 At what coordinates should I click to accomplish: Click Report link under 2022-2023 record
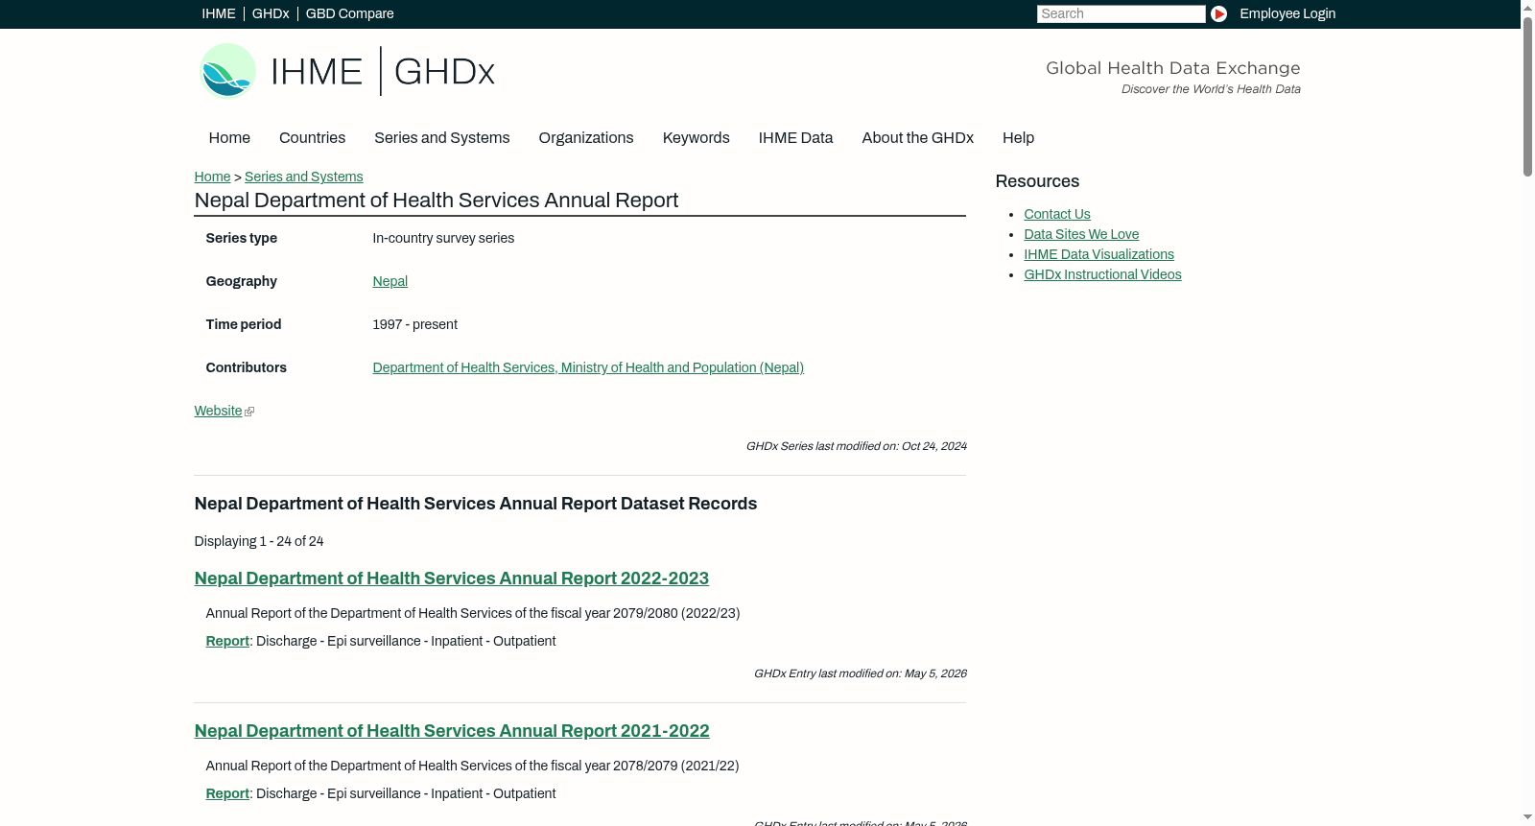pos(227,641)
